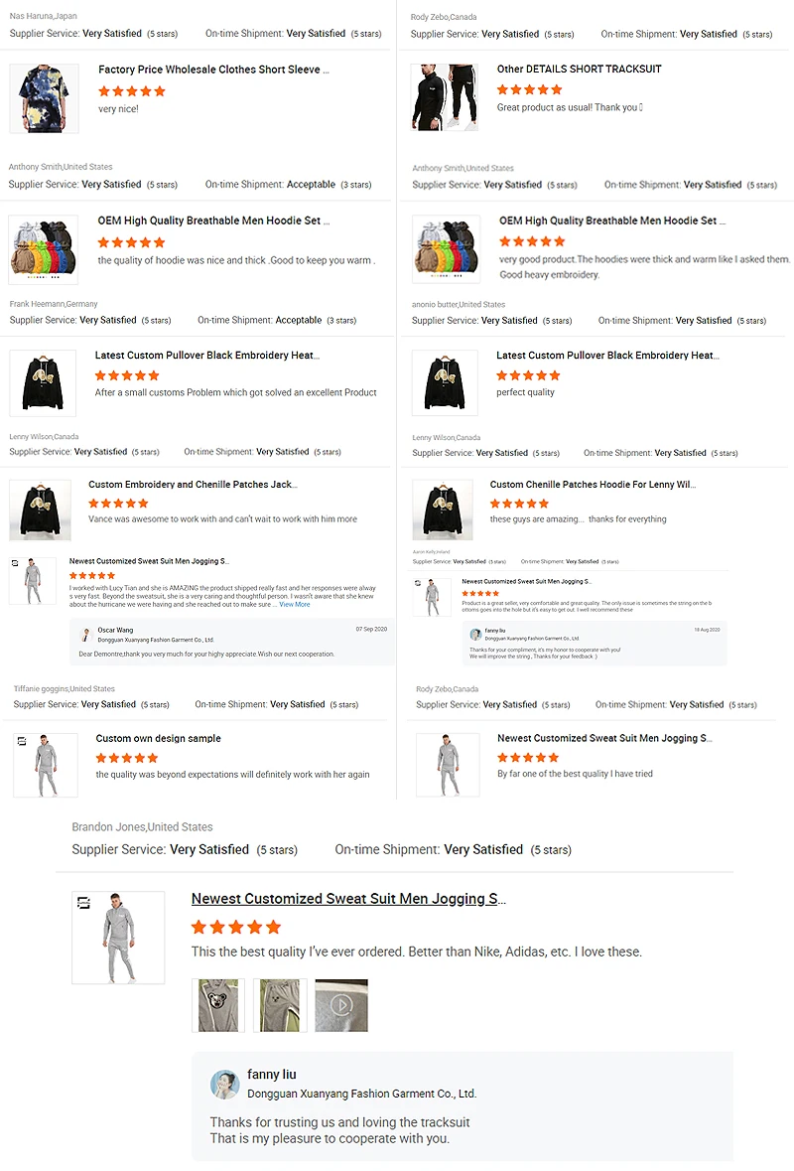Click the compare icon on Brandon Jones' product image
The height and width of the screenshot is (1171, 794).
(83, 903)
